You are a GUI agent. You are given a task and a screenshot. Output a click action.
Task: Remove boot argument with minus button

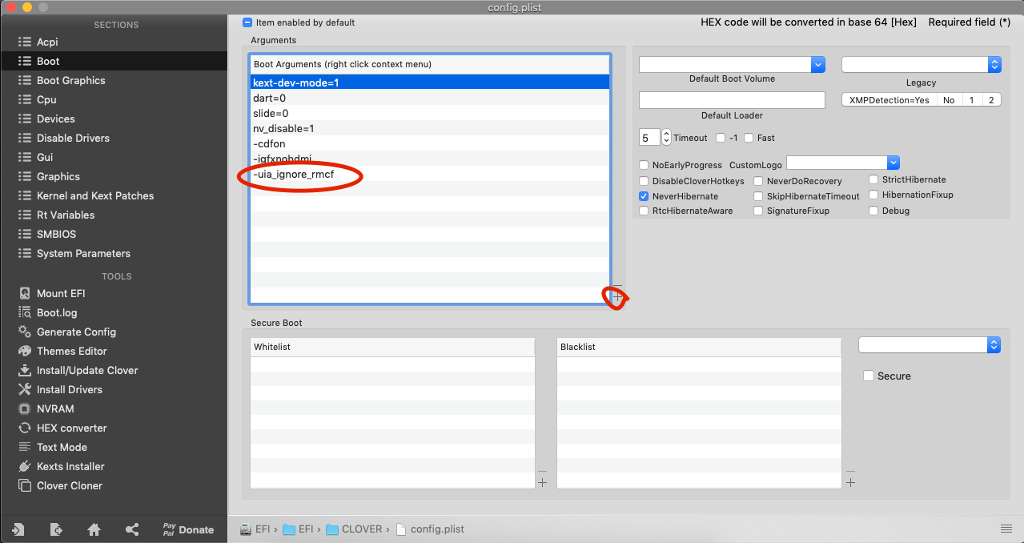click(x=617, y=286)
